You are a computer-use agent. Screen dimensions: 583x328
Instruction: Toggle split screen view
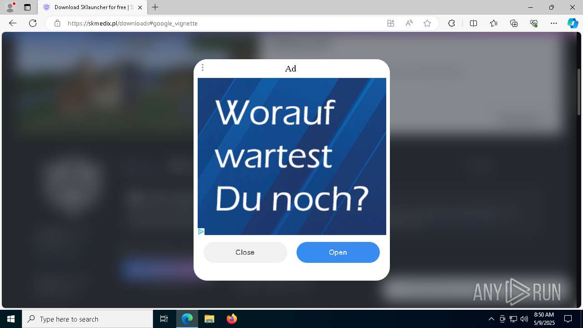[x=473, y=23]
